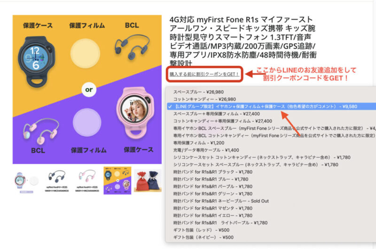Open the orange-purple bundle set thumbnail
376x249 pixels.
pyautogui.click(x=117, y=181)
